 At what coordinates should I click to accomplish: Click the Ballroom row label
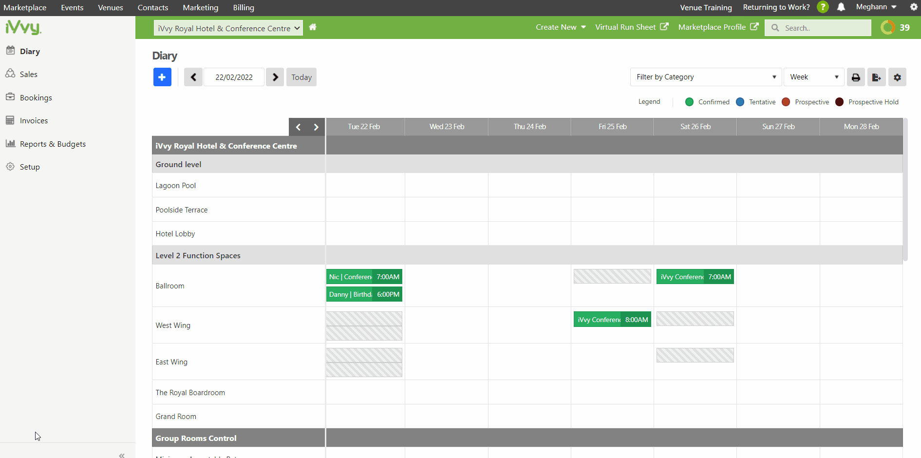point(170,286)
